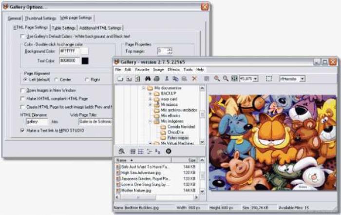Click the second toolbar icon after the folder icon

(129, 79)
